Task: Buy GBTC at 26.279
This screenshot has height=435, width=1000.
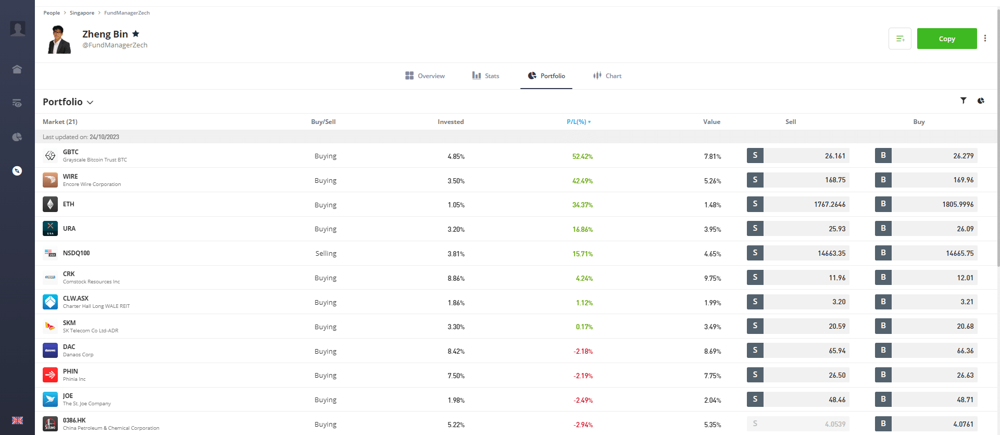Action: tap(926, 156)
